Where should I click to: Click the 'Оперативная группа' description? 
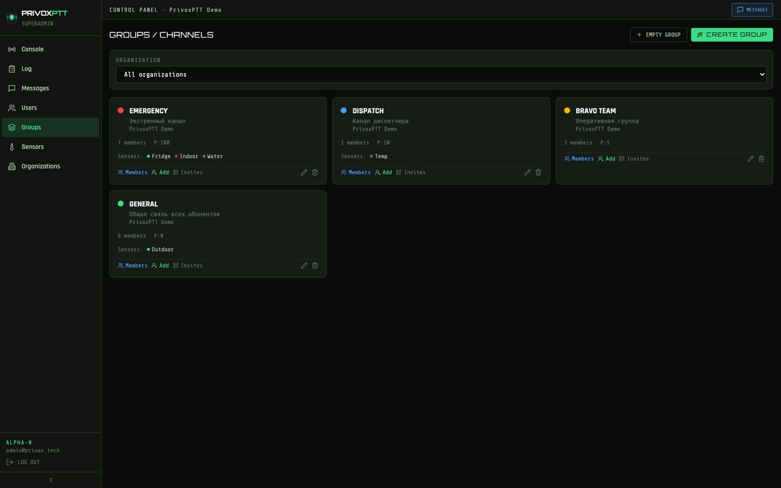607,121
